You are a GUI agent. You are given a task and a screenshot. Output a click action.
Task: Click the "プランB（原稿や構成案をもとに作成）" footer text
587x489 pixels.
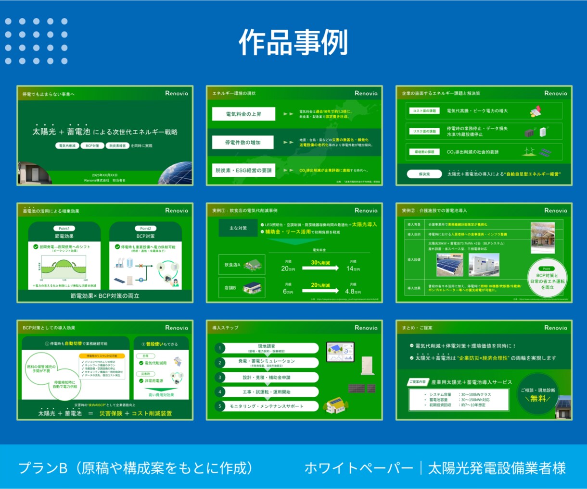pyautogui.click(x=136, y=468)
